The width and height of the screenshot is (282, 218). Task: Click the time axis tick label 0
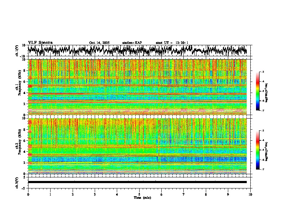[x=28, y=194]
